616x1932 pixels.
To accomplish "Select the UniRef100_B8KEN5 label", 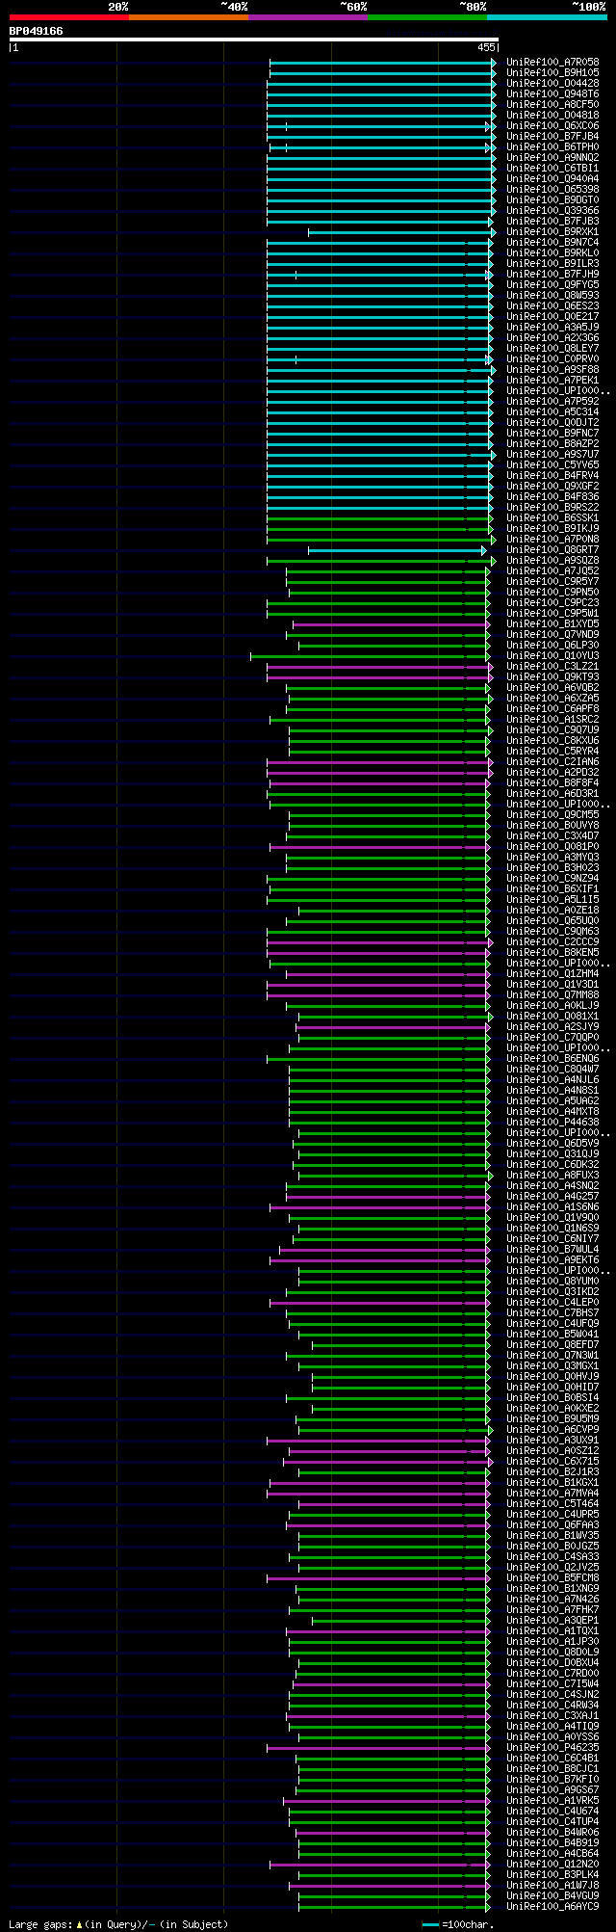I will point(552,953).
